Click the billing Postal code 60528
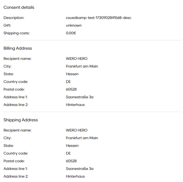 coord(71,89)
